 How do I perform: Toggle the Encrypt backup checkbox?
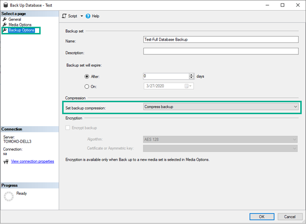pos(68,128)
